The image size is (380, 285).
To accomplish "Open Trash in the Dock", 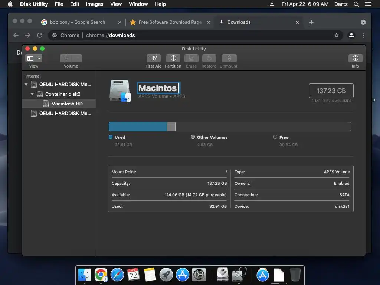I will pos(295,275).
